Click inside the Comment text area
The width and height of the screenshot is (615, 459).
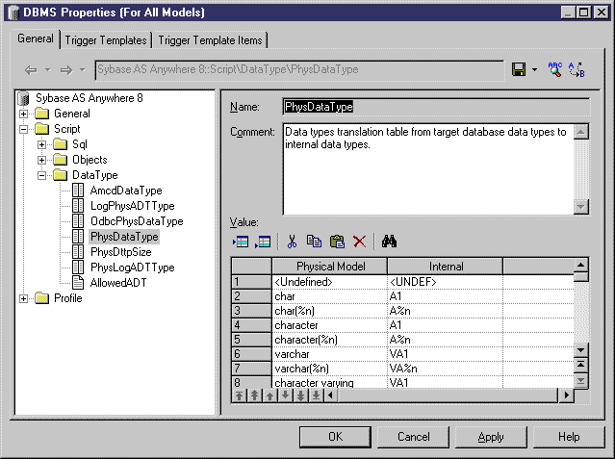pos(428,169)
